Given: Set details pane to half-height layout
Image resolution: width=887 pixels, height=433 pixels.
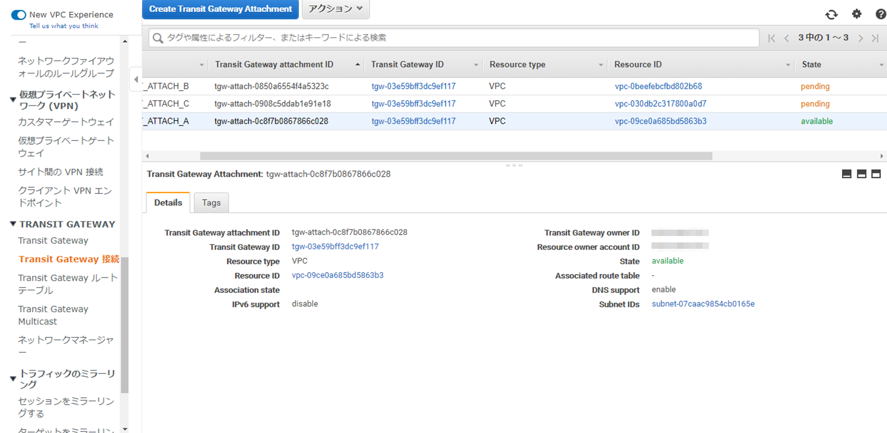Looking at the screenshot, I should 861,174.
